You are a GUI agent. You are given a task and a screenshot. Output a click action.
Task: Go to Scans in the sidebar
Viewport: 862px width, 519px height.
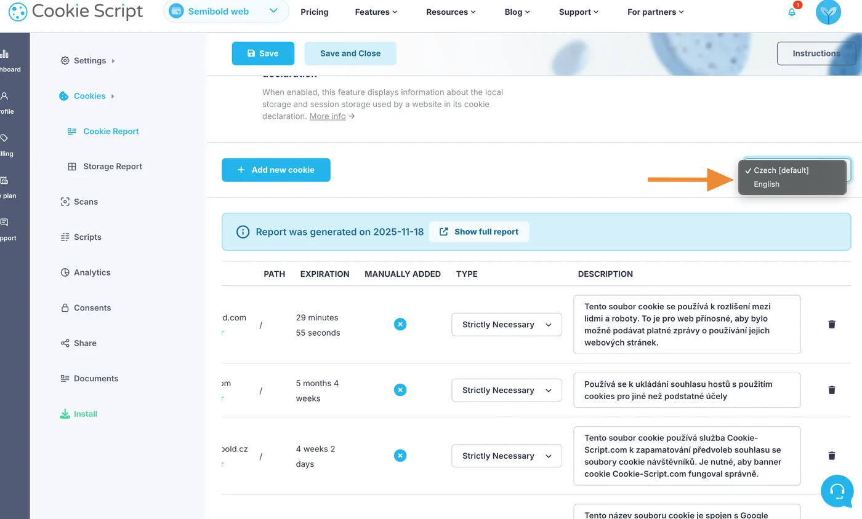(79, 202)
